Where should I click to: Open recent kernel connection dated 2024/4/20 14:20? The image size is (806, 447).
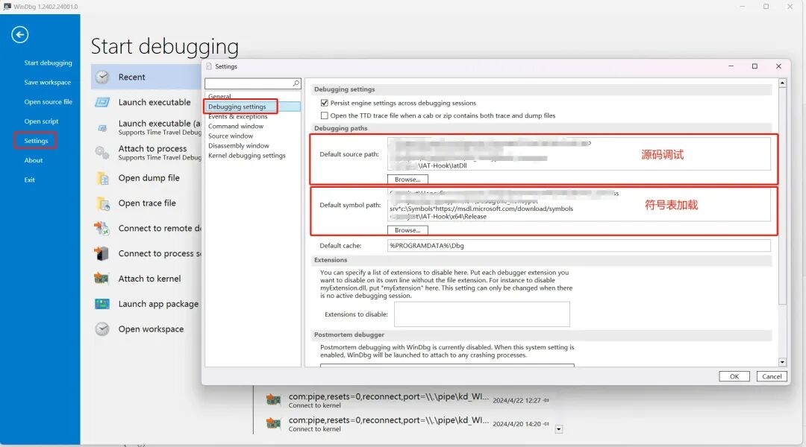pyautogui.click(x=407, y=424)
